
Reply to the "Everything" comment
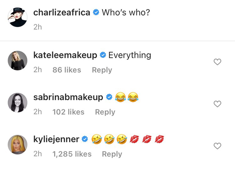point(102,70)
